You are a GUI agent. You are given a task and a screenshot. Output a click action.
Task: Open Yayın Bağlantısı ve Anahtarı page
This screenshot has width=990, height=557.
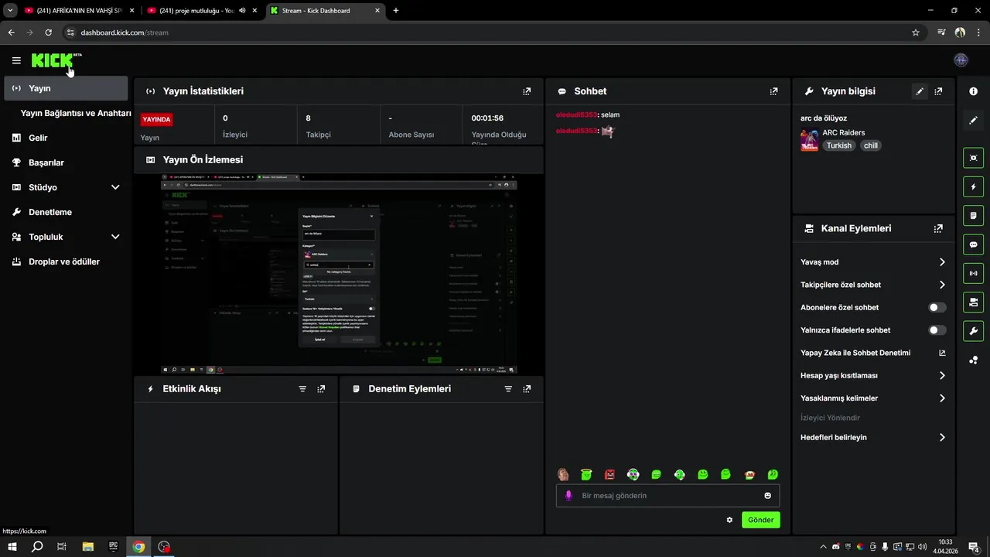(x=76, y=113)
